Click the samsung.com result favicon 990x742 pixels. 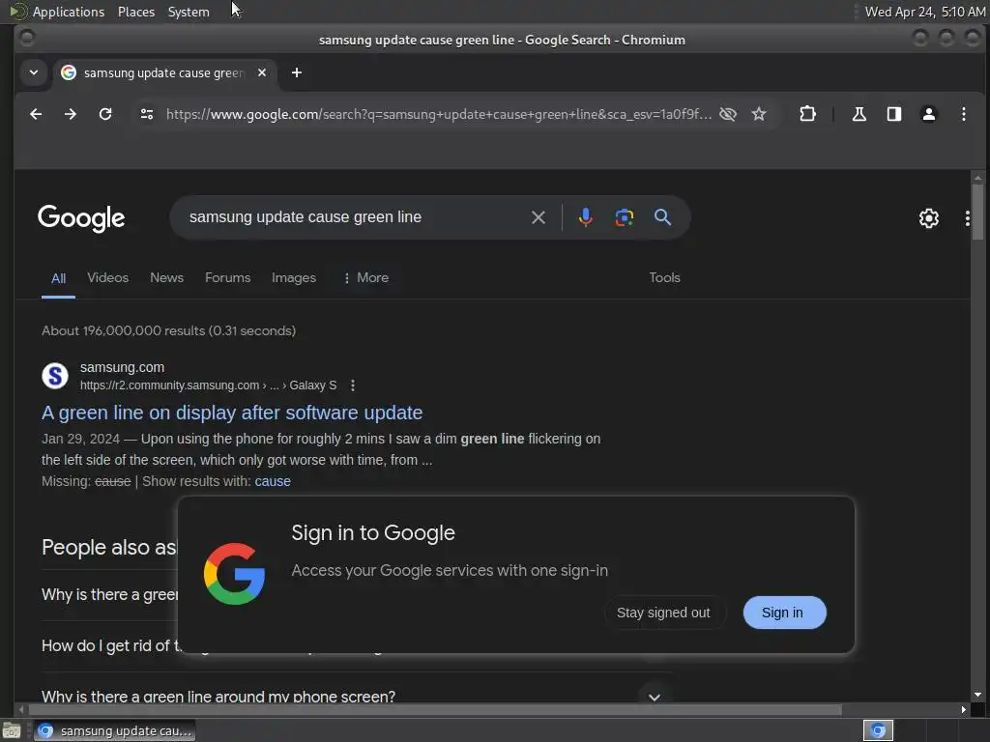click(55, 376)
